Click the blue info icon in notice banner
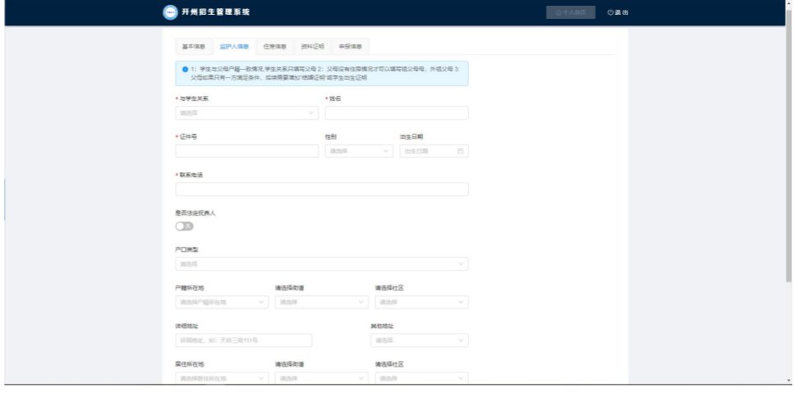This screenshot has height=393, width=794. pos(185,70)
